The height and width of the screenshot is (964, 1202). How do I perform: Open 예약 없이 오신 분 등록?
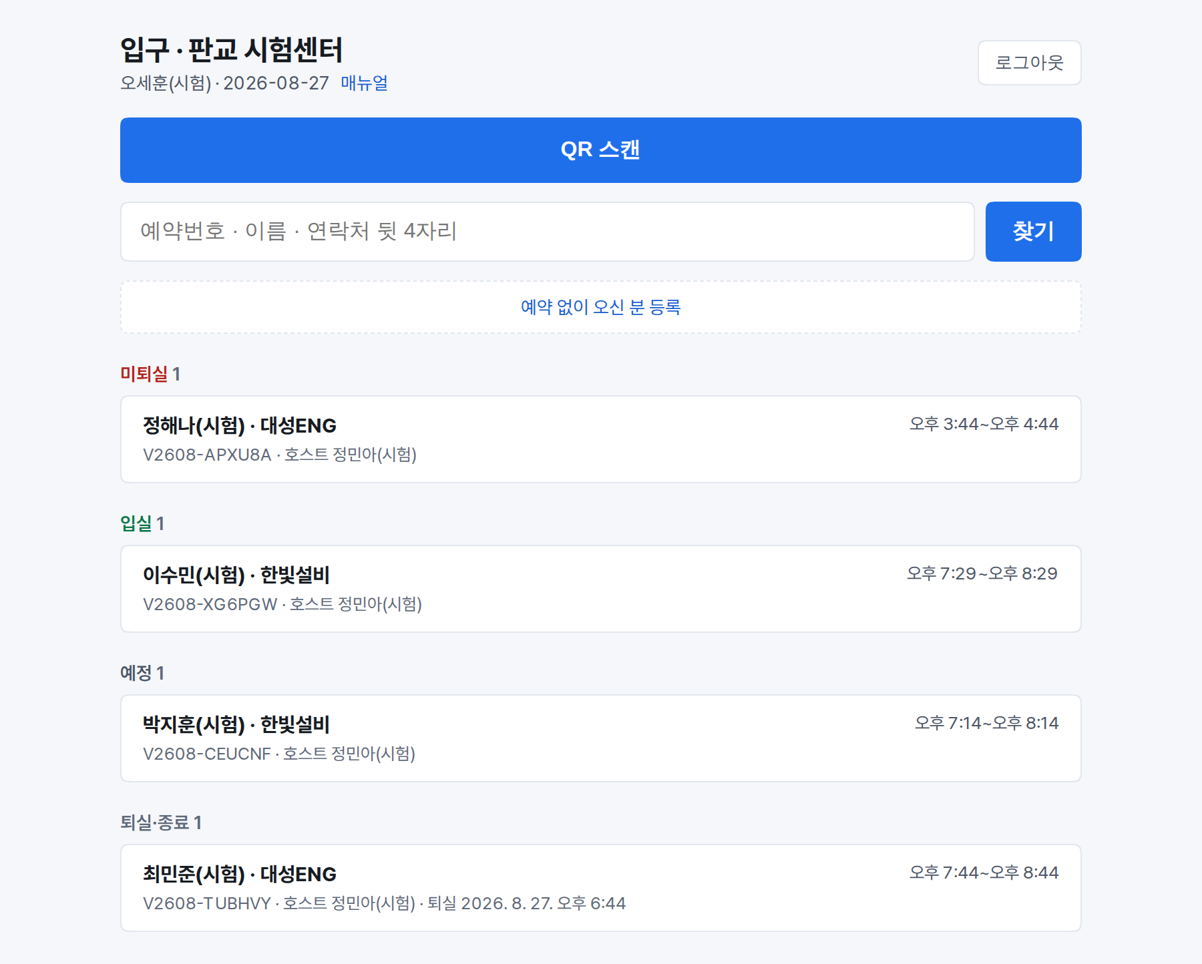[x=600, y=307]
